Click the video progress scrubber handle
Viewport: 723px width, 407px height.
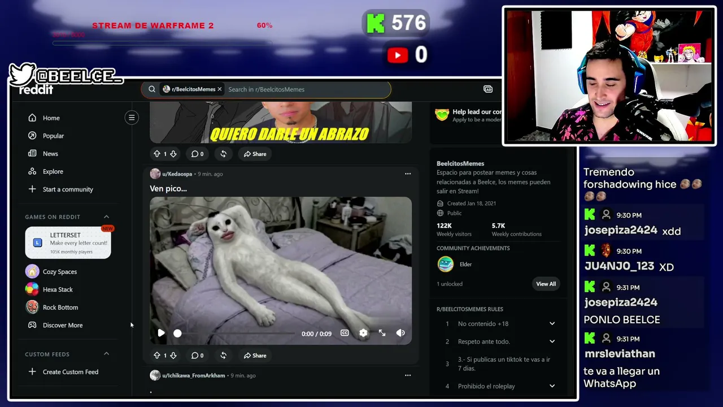coord(177,334)
